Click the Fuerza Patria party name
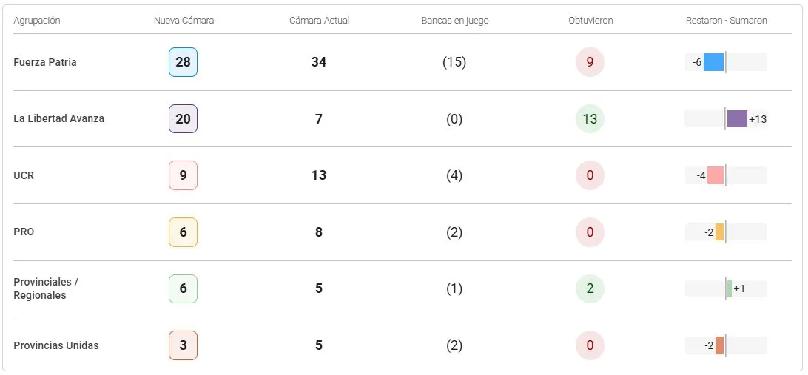 tap(45, 62)
